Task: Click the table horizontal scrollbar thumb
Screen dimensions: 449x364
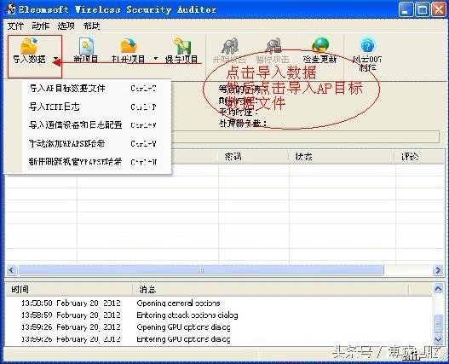Action: point(201,270)
